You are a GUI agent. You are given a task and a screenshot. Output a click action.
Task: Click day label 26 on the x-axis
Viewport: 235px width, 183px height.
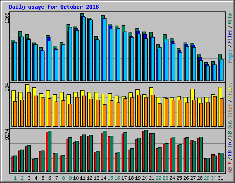point(186,178)
